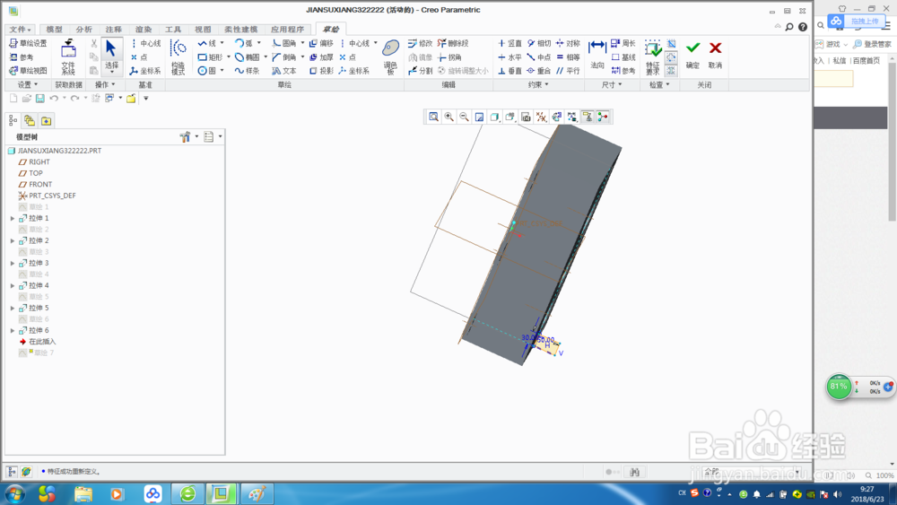Screen dimensions: 897x505
Task: Click the Offset (偏移) tool
Action: pyautogui.click(x=321, y=43)
